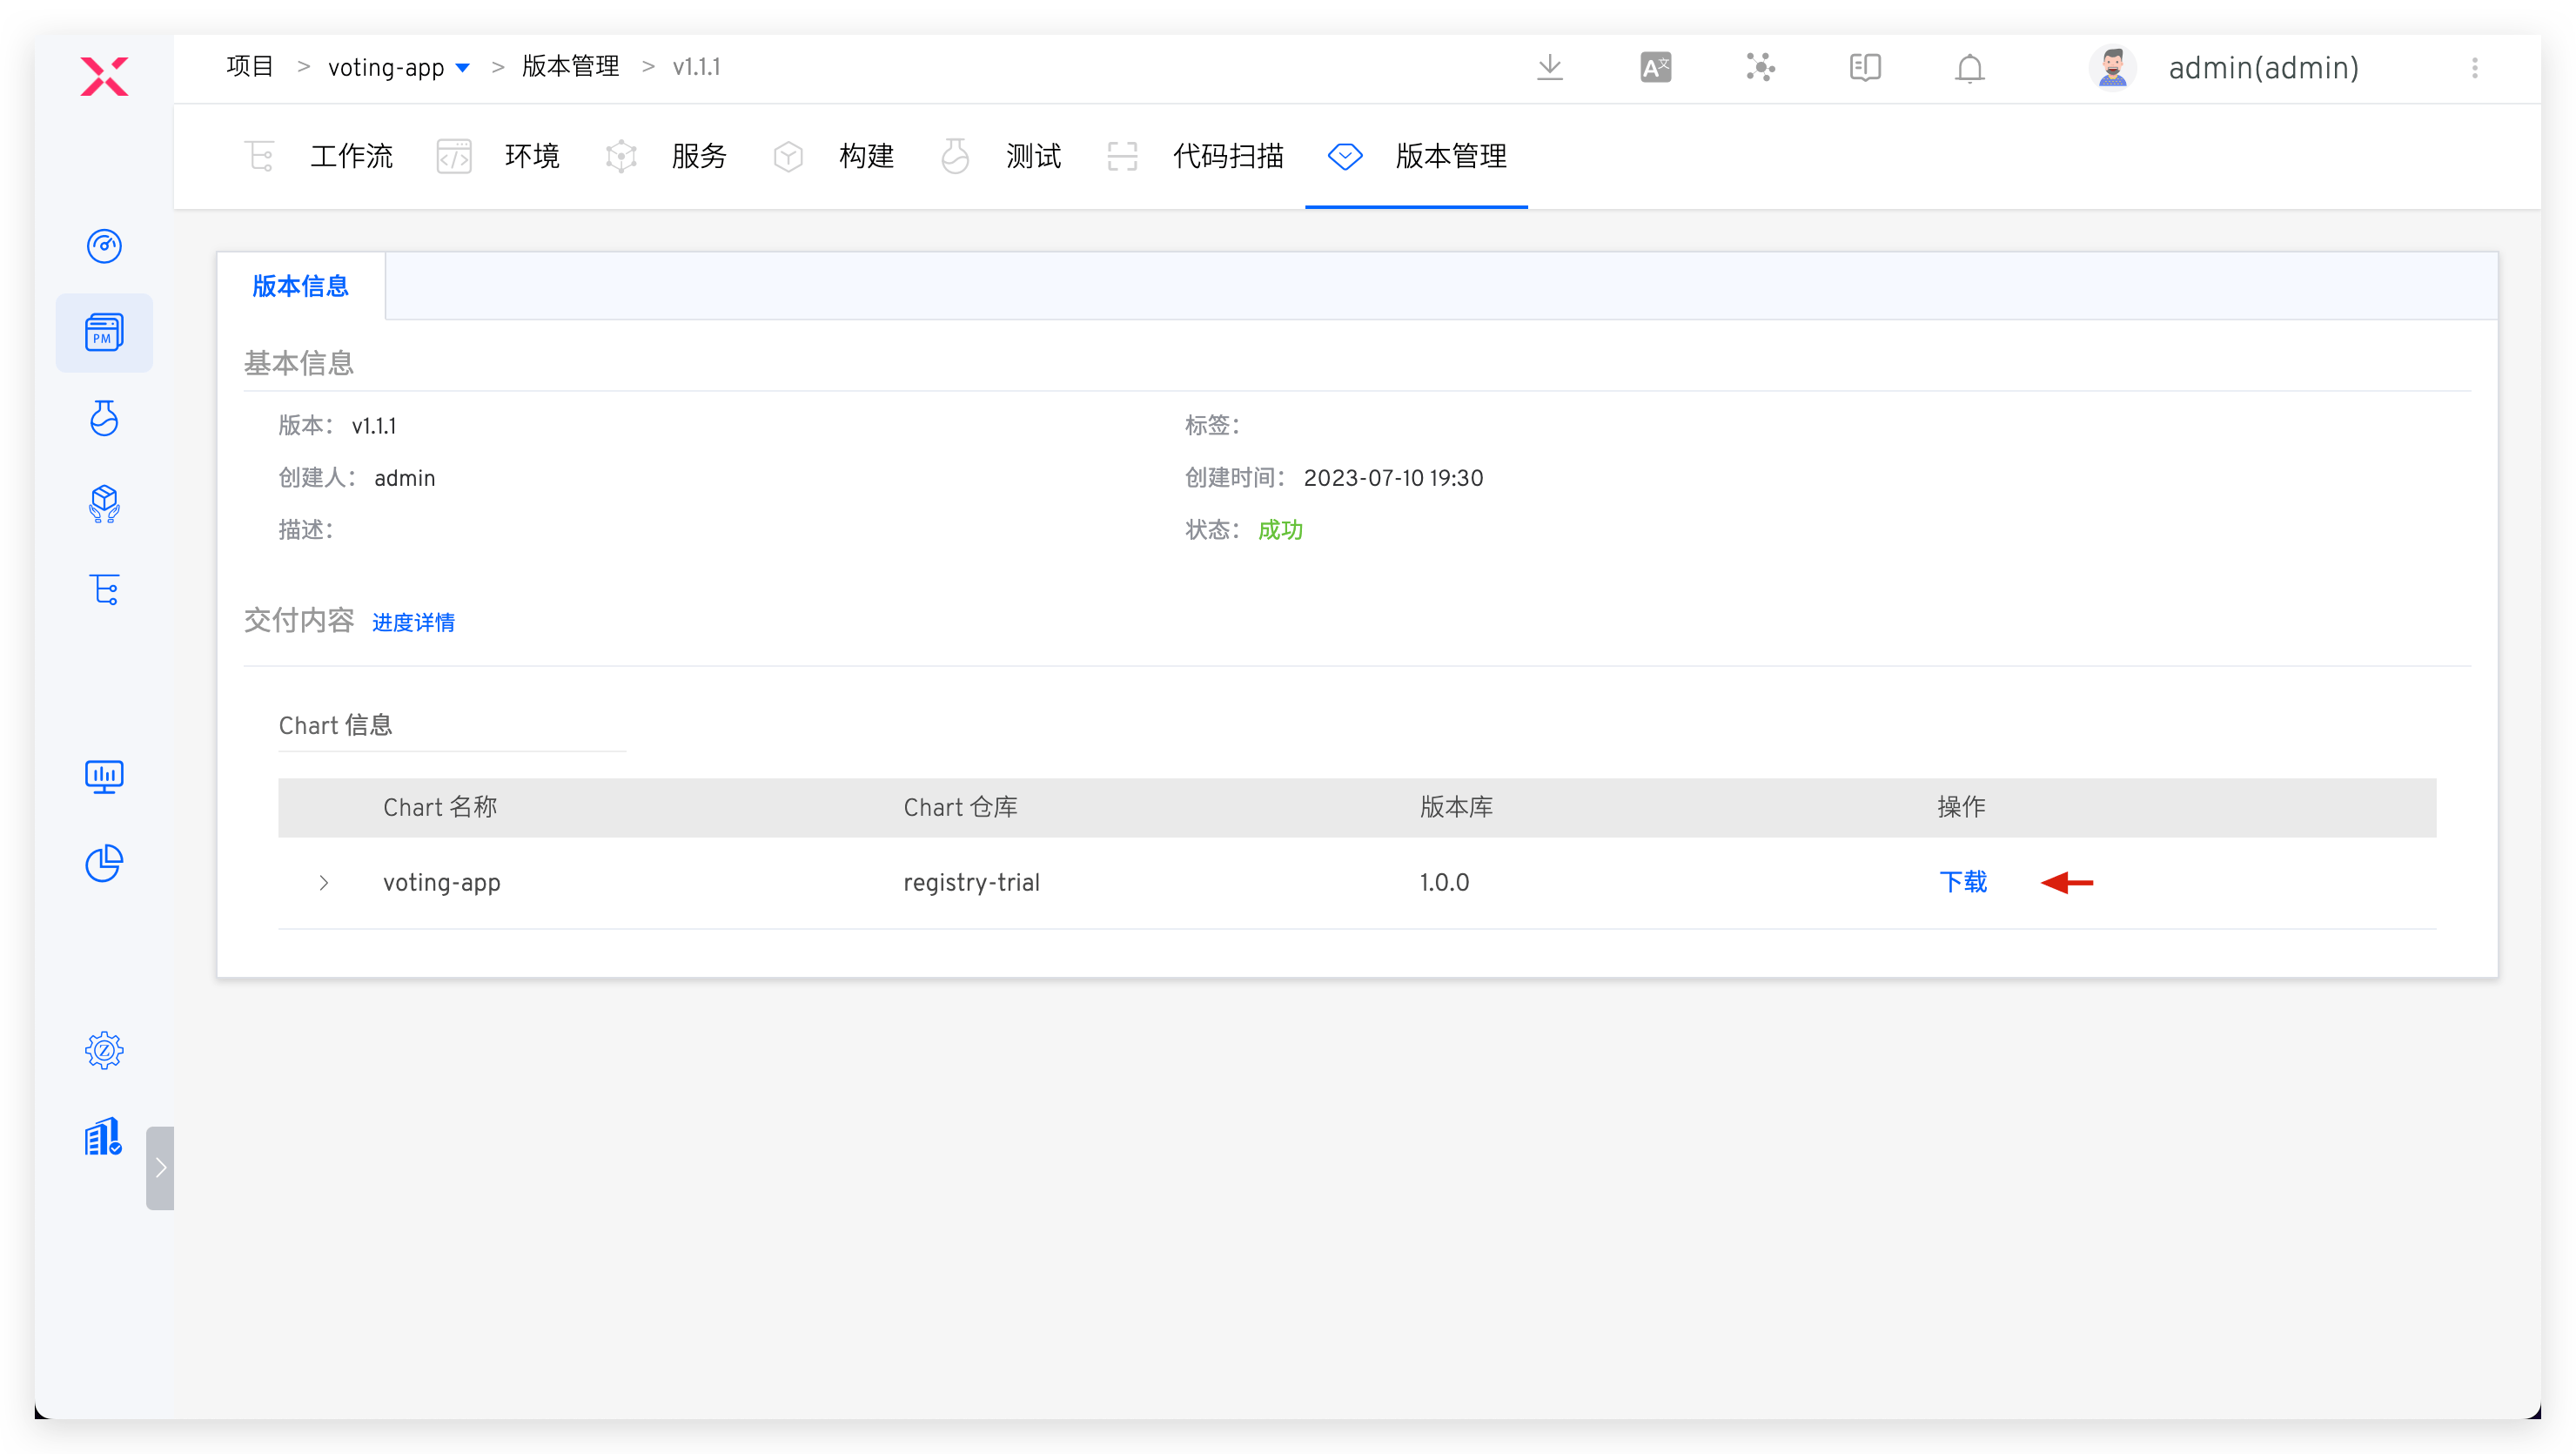Expand the voting-app chart row
This screenshot has height=1454, width=2576.
pyautogui.click(x=324, y=883)
